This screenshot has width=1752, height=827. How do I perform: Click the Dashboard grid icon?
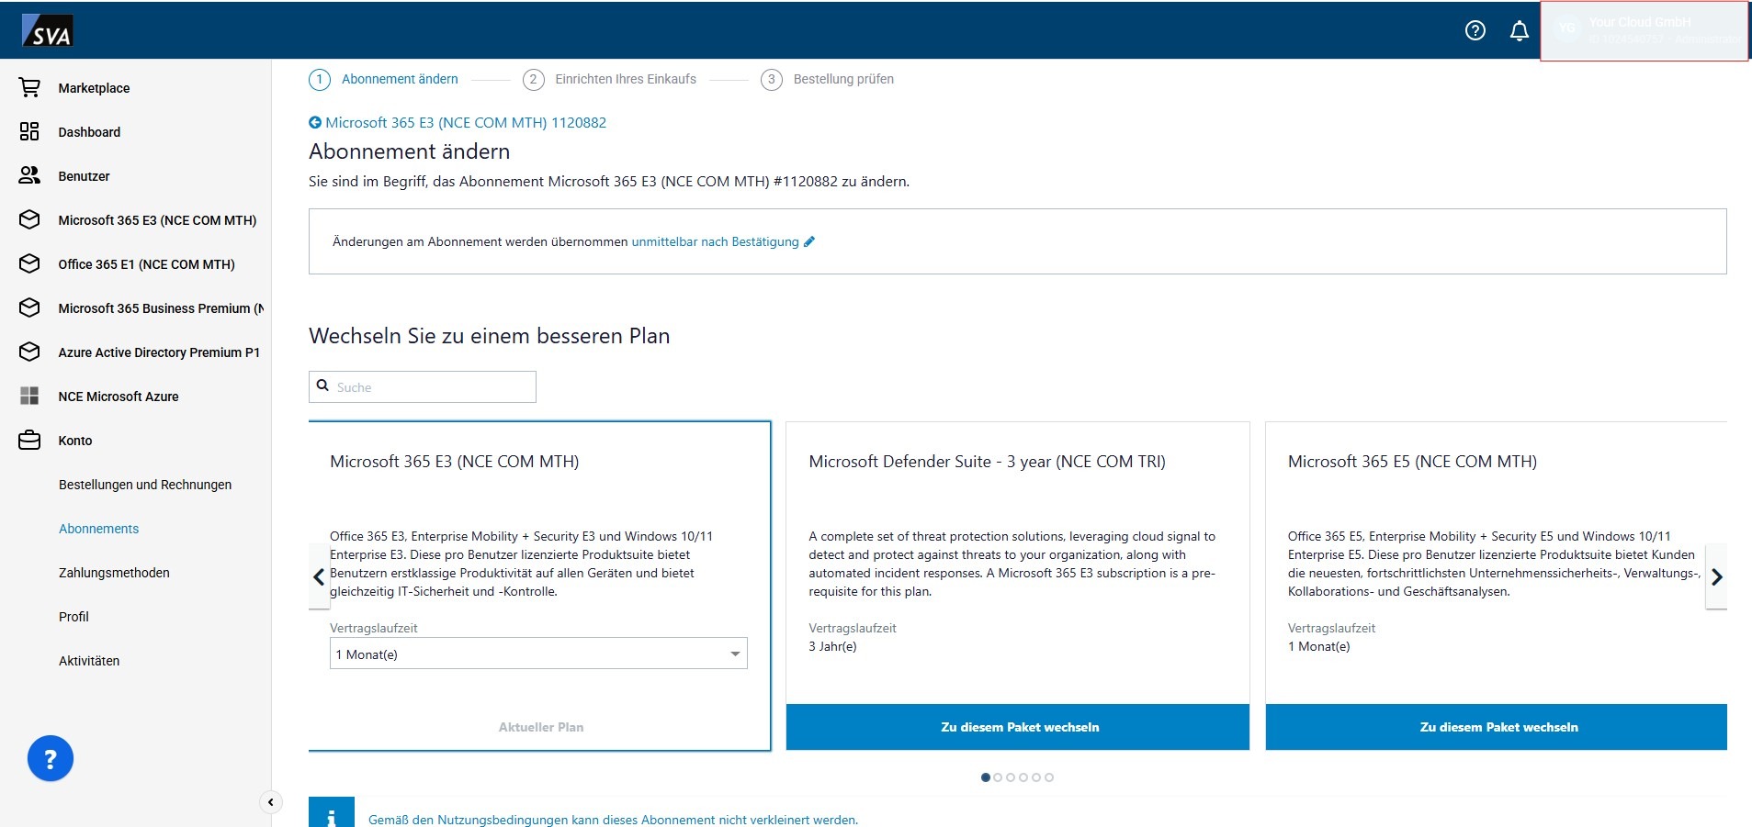[29, 131]
